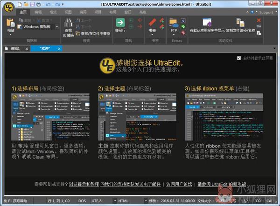280x206 pixels.
Task: Jump to previous bookmark icon
Action: click(162, 20)
